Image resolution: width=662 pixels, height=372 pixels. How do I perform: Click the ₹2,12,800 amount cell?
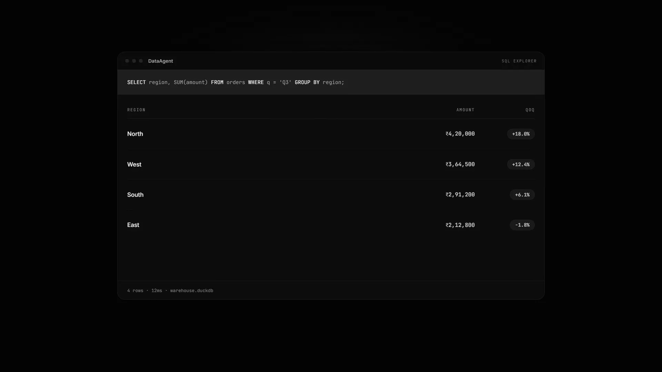pos(460,225)
